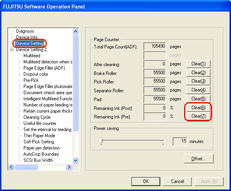Click the After cleaning count field
231x191 pixels.
(x=155, y=64)
